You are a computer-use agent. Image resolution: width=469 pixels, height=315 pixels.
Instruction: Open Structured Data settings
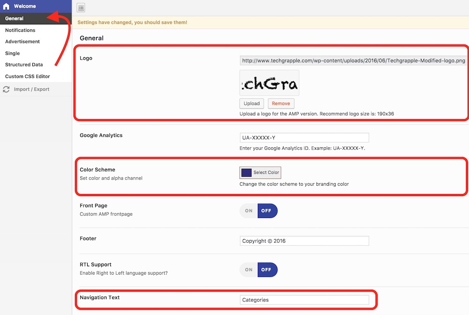(x=24, y=65)
